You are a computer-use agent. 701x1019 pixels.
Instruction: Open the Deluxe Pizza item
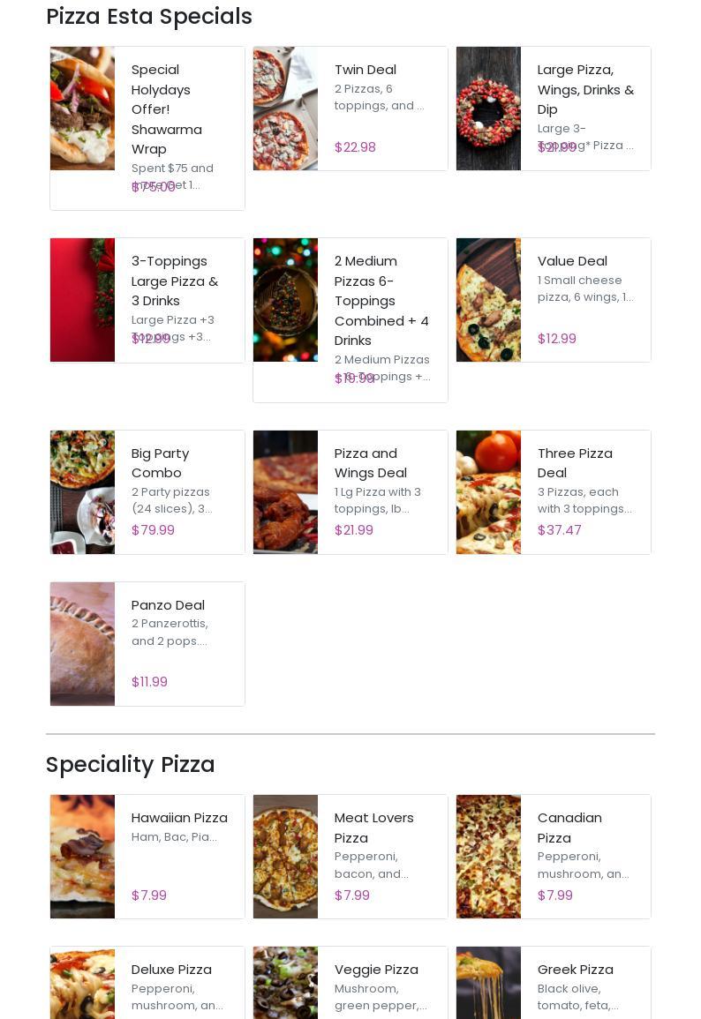pyautogui.click(x=171, y=970)
